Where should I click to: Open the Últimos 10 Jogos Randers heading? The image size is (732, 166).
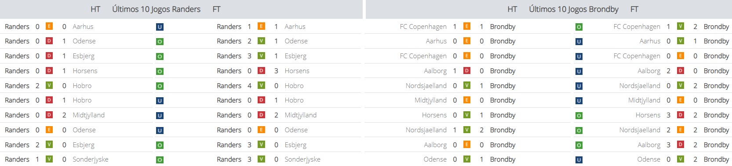[x=157, y=9]
